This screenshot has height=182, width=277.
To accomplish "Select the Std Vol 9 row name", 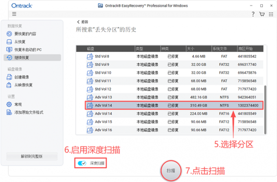I will (x=102, y=64).
